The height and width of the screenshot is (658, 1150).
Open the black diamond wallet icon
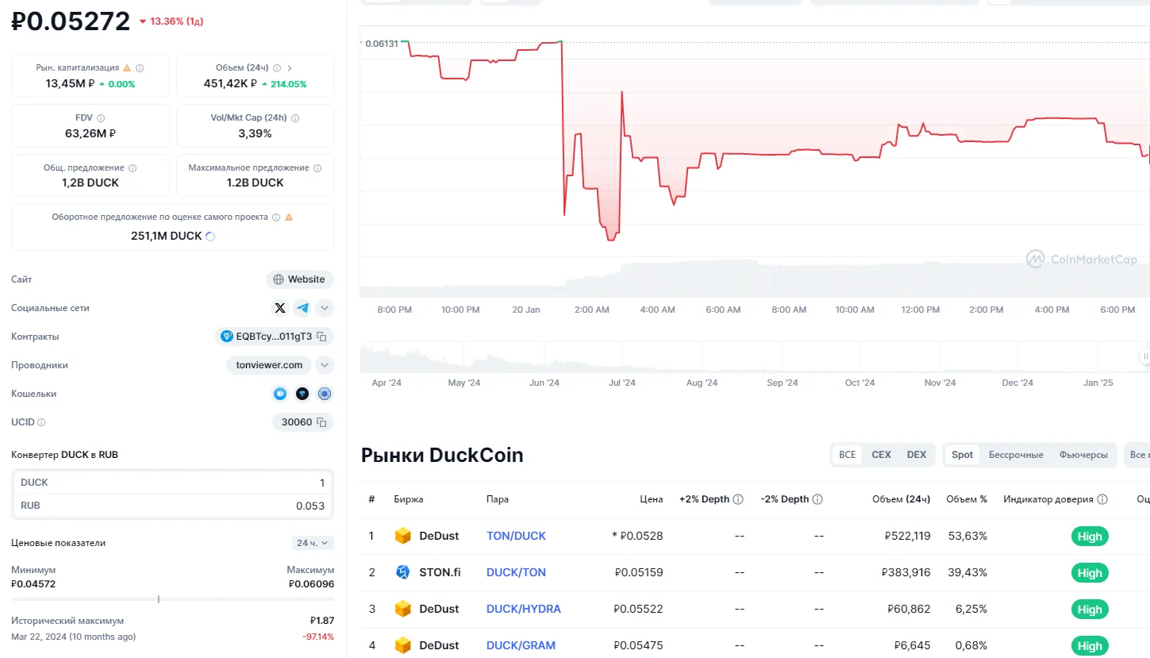coord(302,394)
